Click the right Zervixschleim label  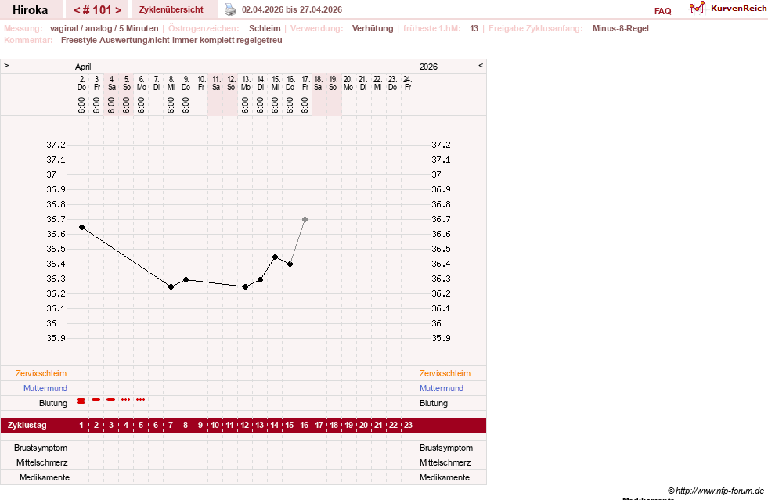point(445,373)
